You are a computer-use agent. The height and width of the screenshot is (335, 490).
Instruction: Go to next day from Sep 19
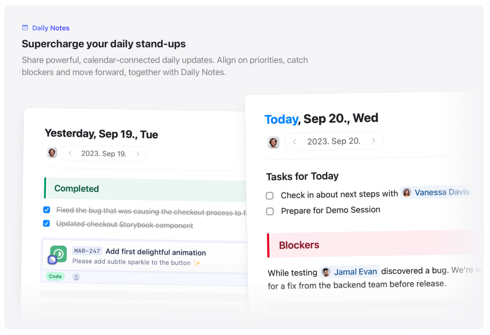pos(138,154)
